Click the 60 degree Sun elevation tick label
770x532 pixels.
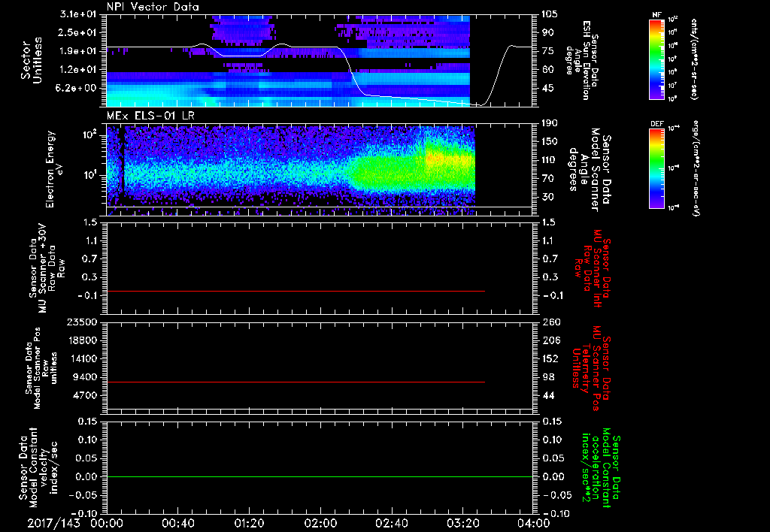pos(548,70)
